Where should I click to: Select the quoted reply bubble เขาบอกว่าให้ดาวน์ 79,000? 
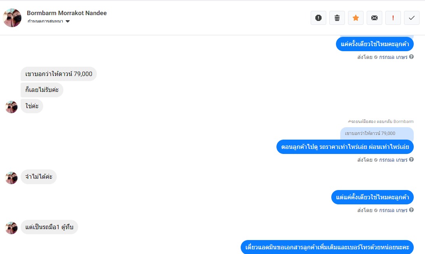377,133
